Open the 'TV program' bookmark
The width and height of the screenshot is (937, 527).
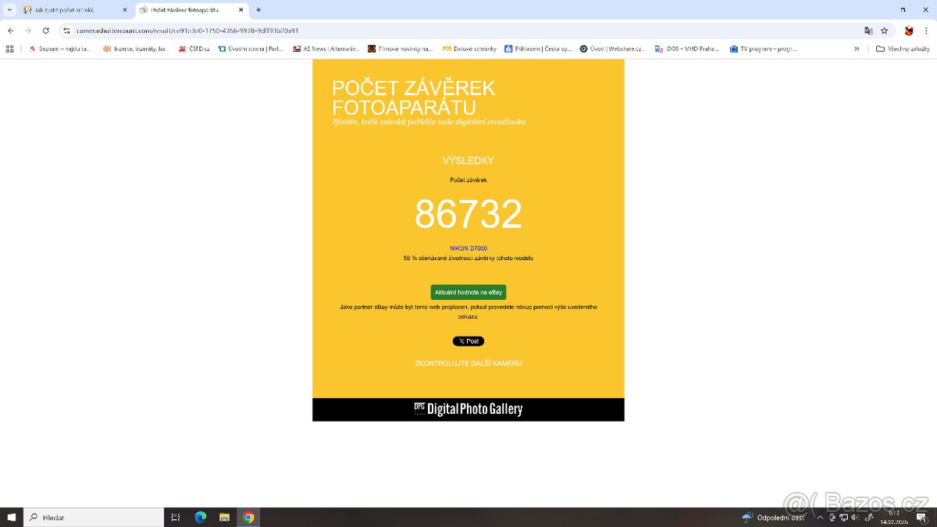(x=763, y=48)
